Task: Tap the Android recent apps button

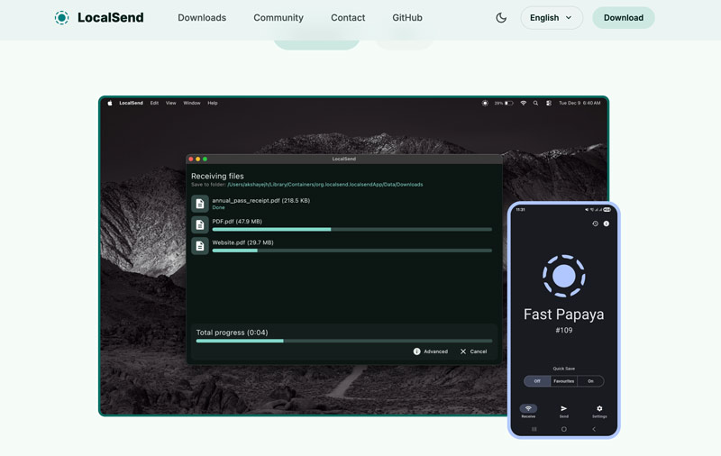Action: point(534,429)
